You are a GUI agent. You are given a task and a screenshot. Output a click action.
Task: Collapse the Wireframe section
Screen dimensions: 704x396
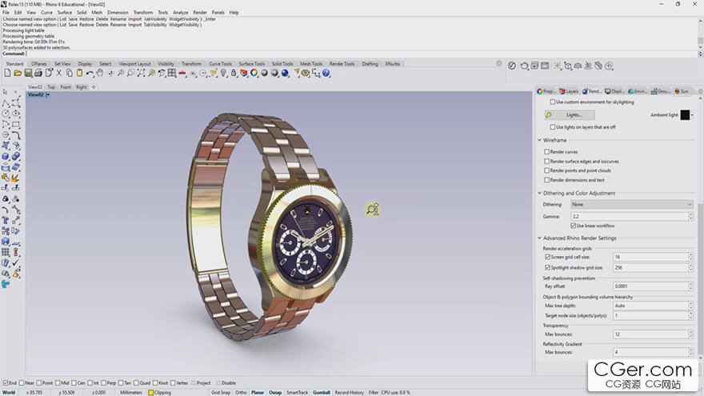(540, 140)
